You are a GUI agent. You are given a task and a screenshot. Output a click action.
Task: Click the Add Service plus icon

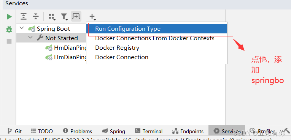pyautogui.click(x=92, y=17)
